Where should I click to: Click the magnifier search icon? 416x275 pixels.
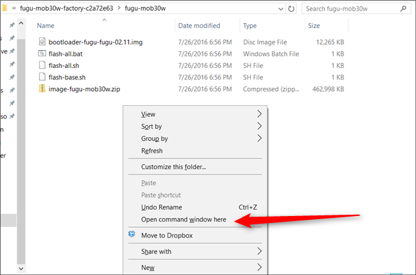tap(403, 8)
